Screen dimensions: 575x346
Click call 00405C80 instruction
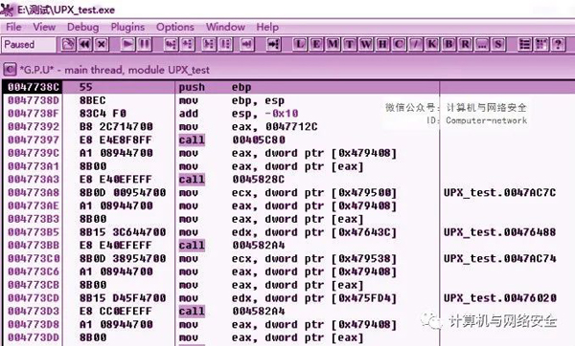click(x=232, y=140)
